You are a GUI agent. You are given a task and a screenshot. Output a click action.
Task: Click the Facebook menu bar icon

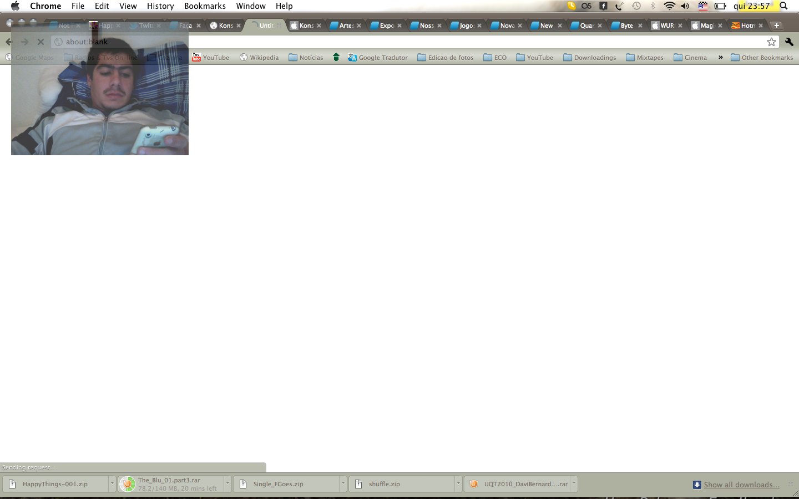click(603, 6)
